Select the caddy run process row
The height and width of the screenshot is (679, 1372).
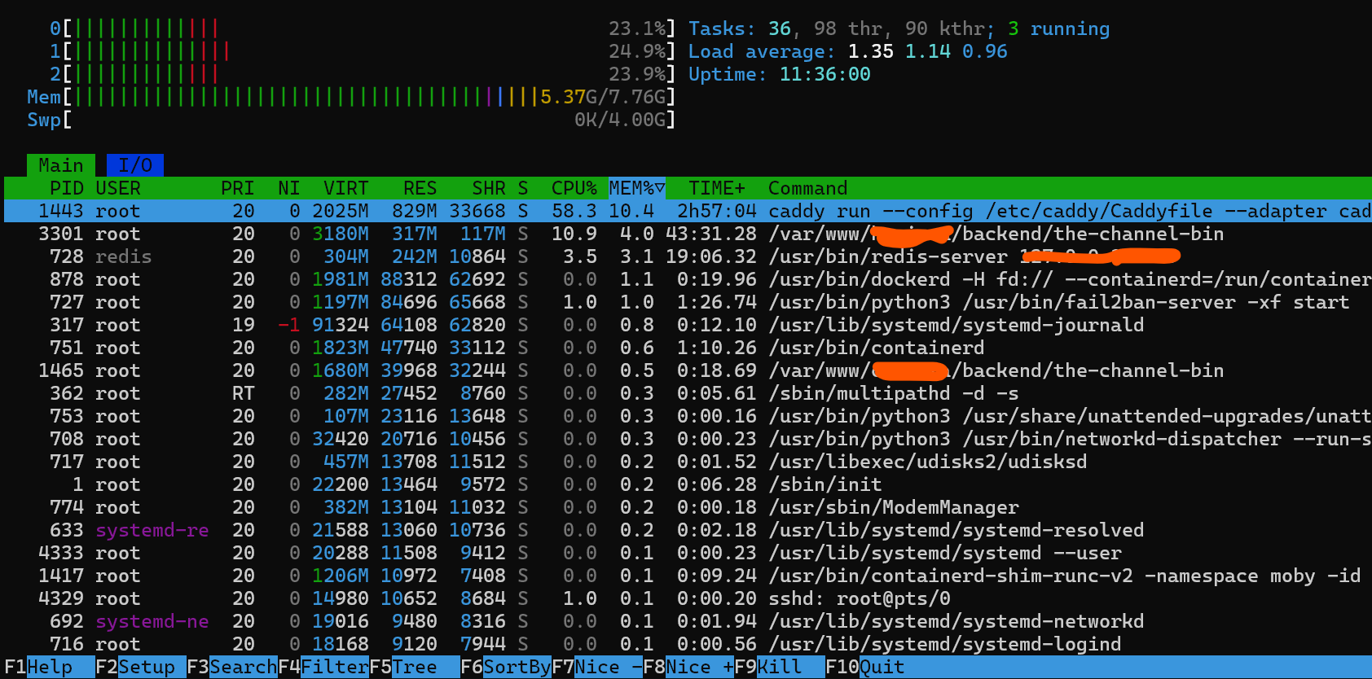pos(688,211)
